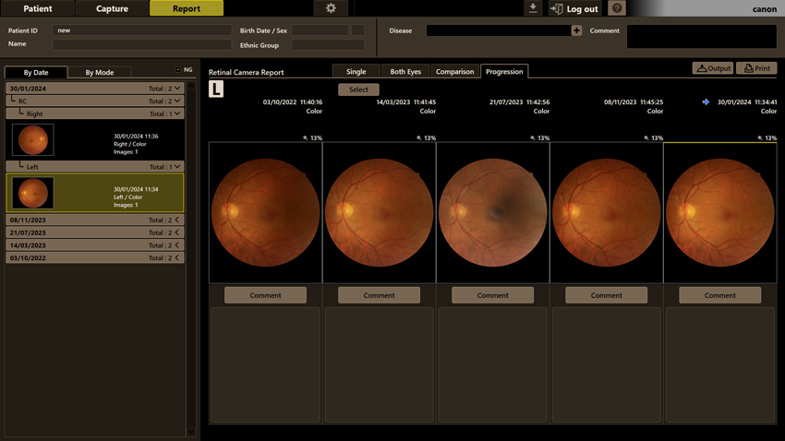The image size is (785, 441).
Task: Click the down arrow of list scrollbar
Action: pyautogui.click(x=191, y=431)
